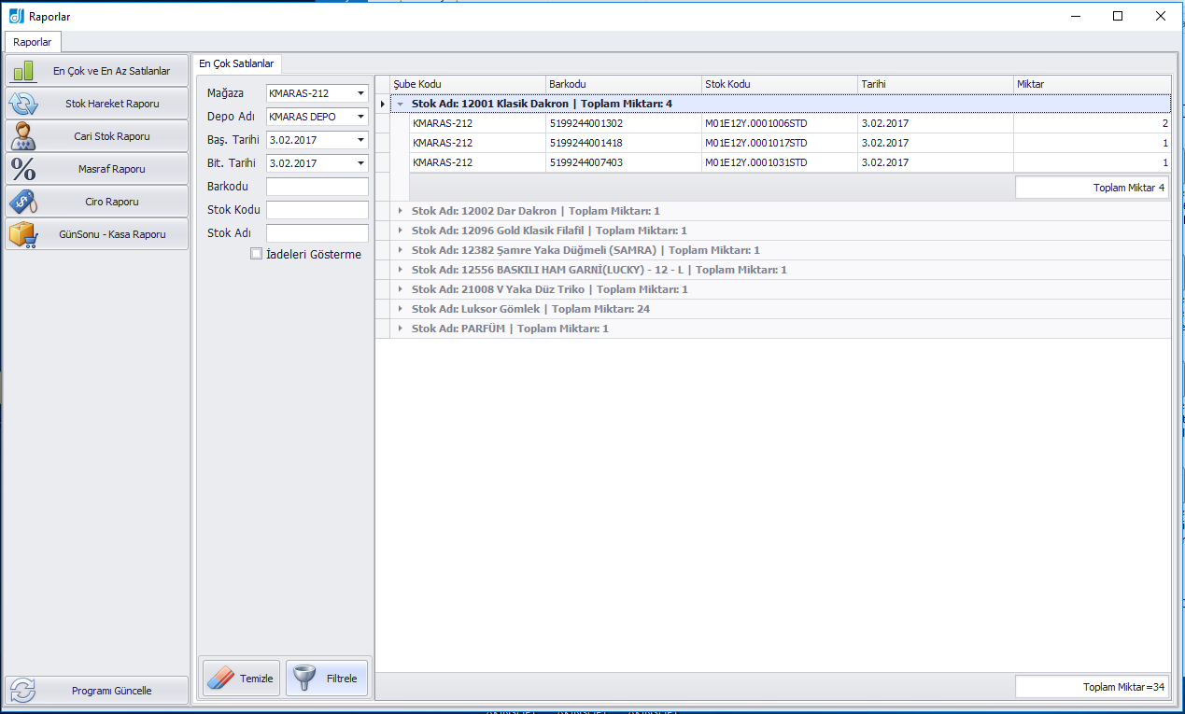Open the Depo Adı dropdown

(360, 117)
